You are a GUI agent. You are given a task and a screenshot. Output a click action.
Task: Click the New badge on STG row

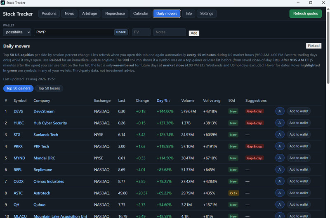point(233,135)
